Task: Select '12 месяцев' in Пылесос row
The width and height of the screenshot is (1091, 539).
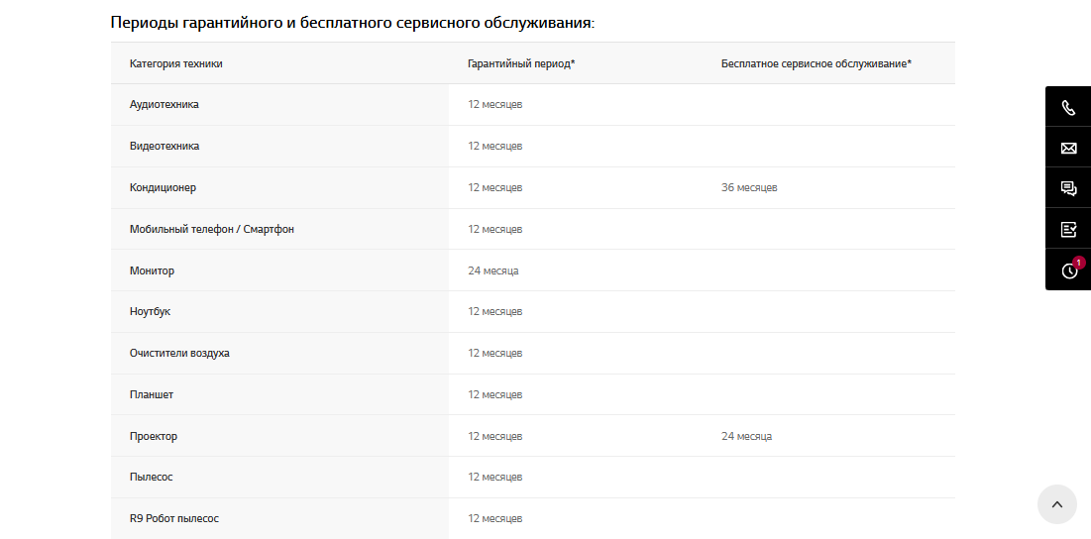Action: click(494, 478)
